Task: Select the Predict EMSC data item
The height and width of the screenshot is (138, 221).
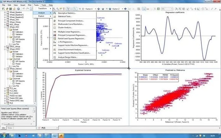Action: tap(17, 101)
